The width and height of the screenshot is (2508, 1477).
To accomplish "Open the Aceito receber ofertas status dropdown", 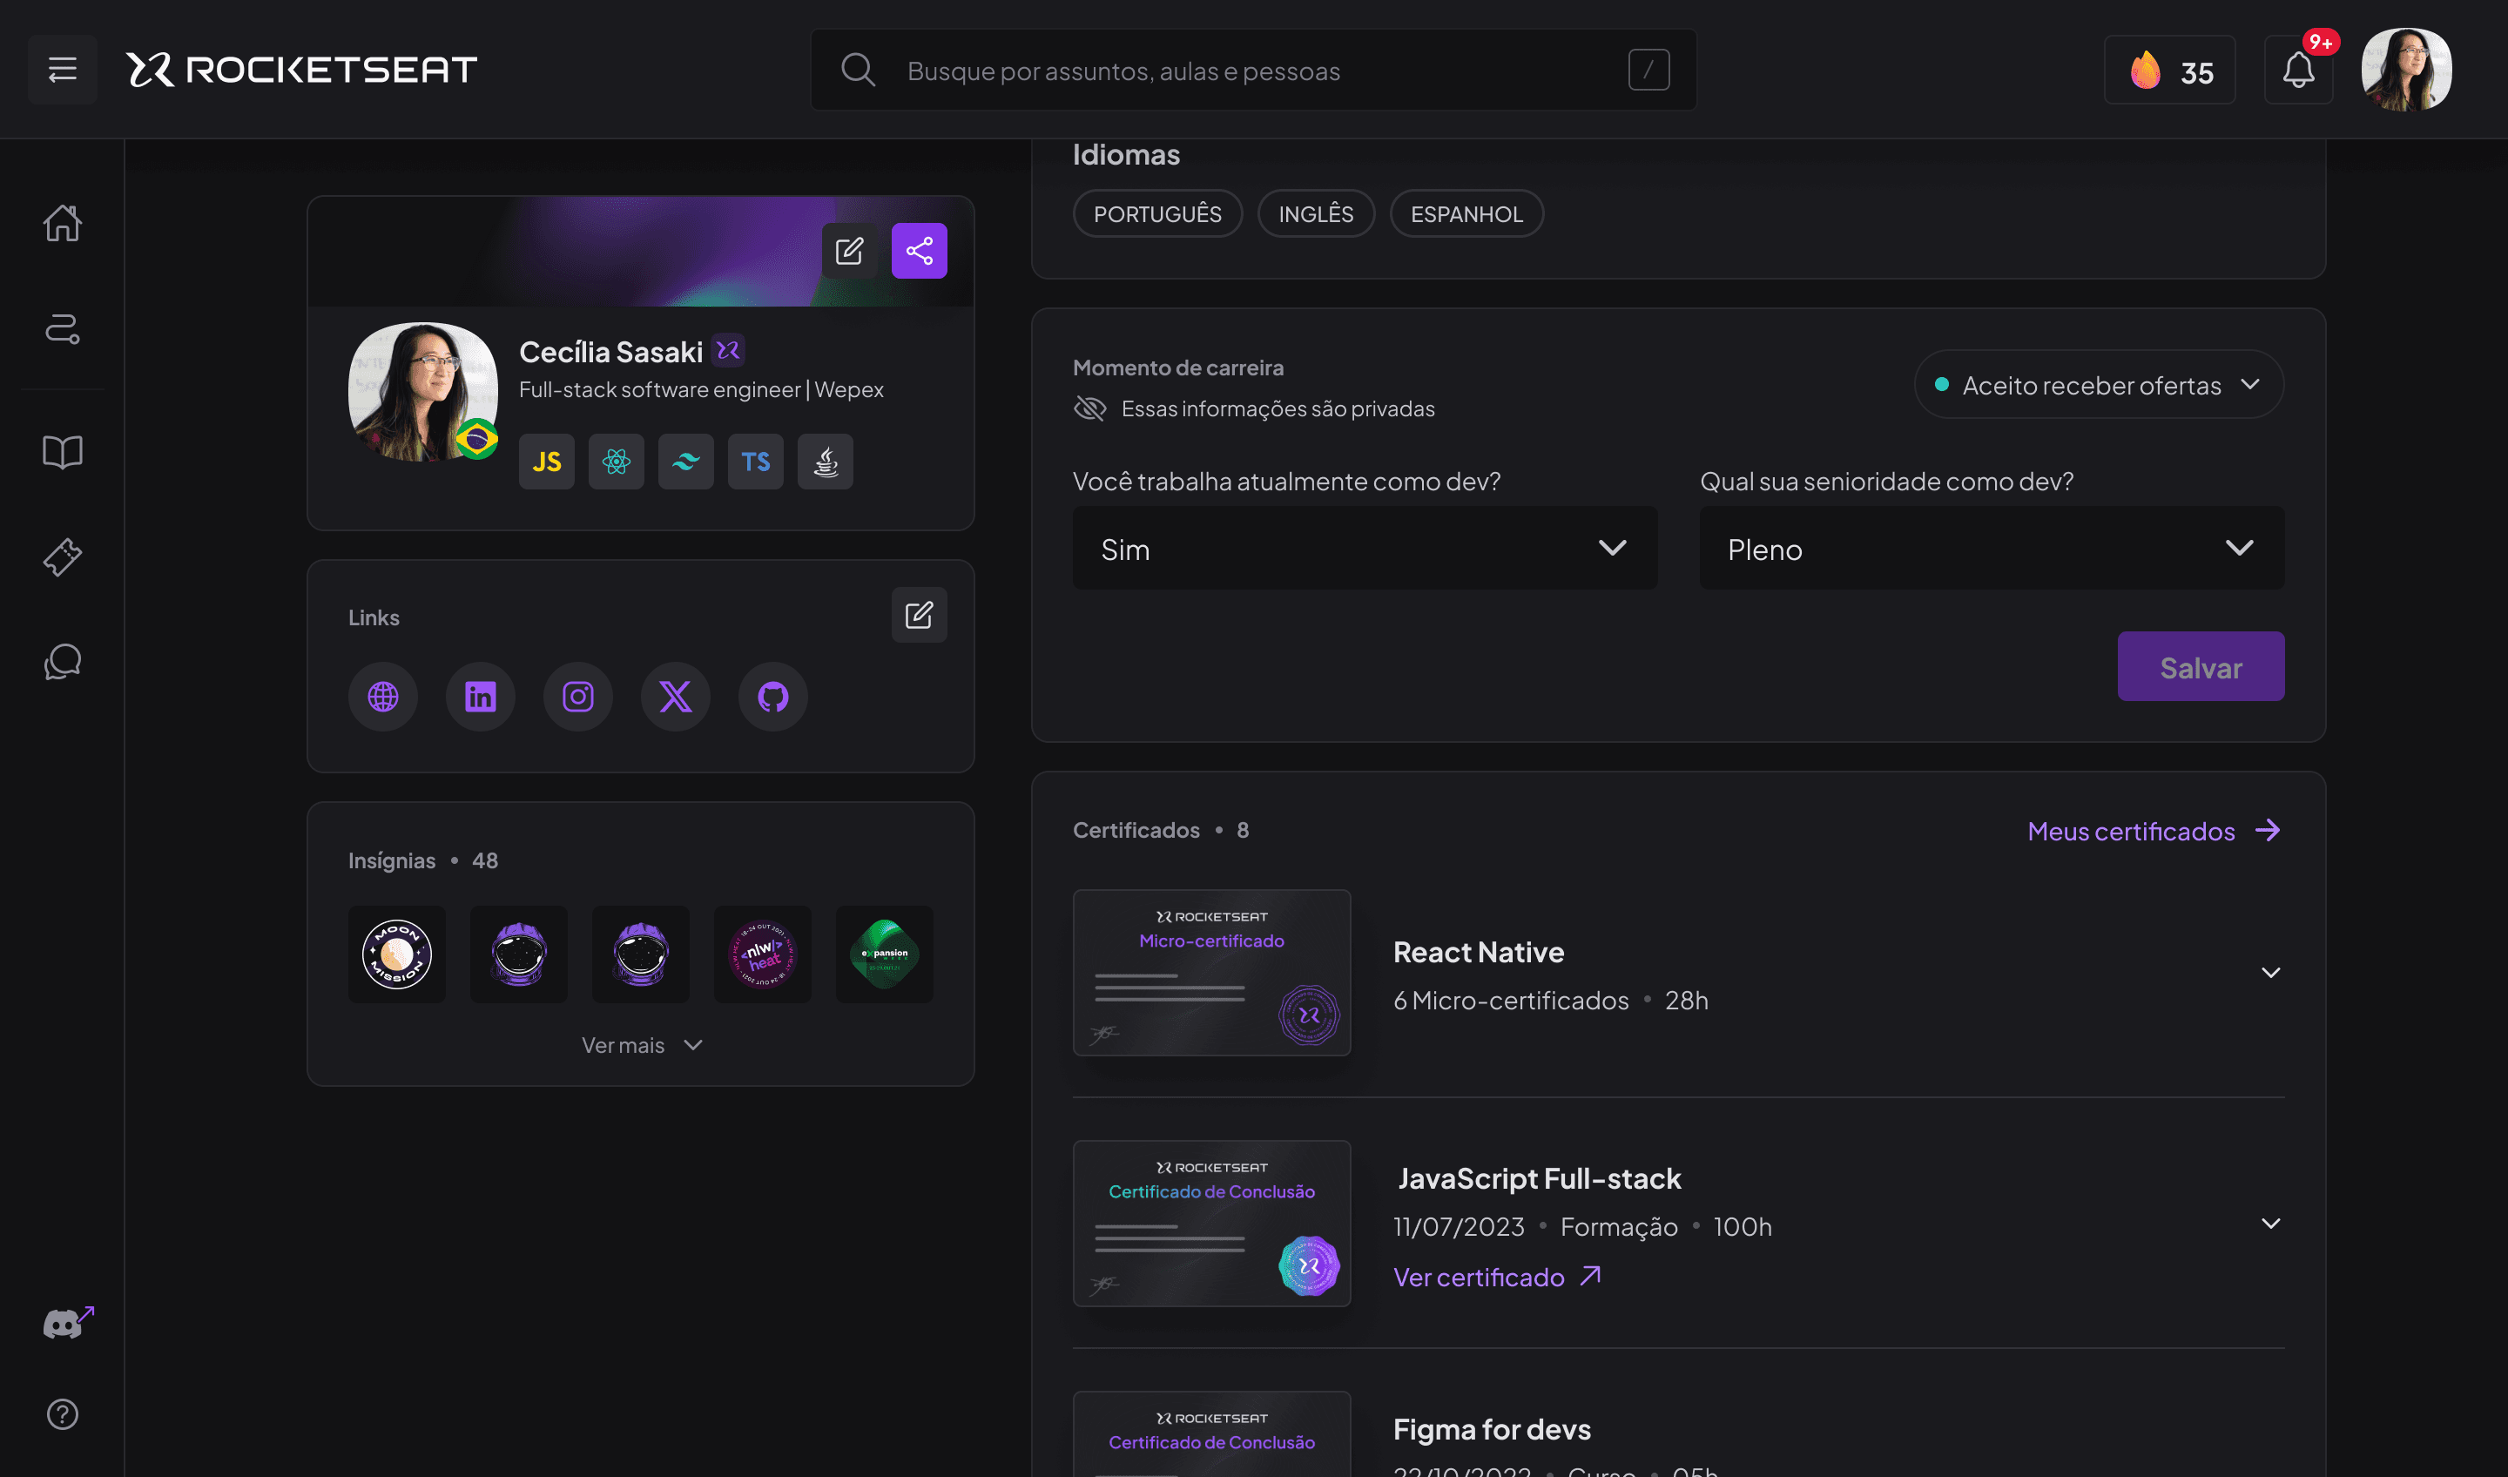I will (2098, 385).
